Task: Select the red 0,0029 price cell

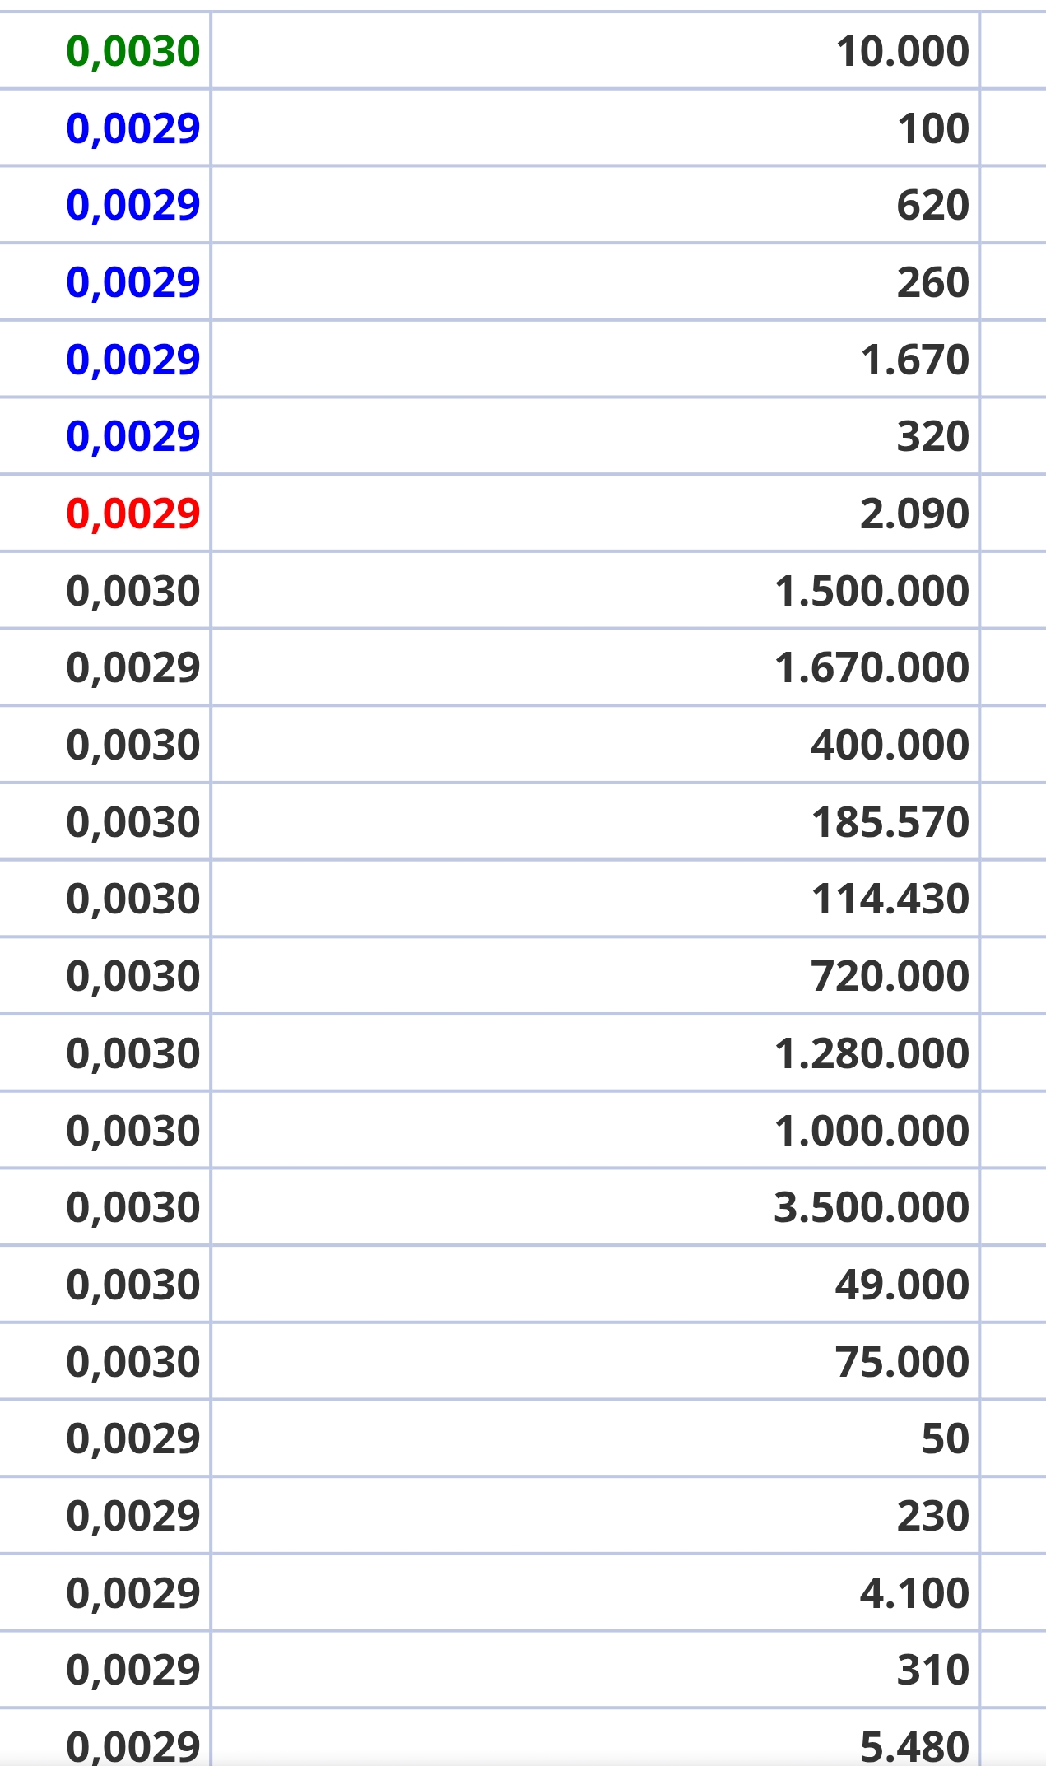Action: point(105,513)
